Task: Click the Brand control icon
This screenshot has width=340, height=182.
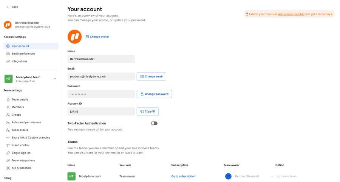Action: point(8,145)
